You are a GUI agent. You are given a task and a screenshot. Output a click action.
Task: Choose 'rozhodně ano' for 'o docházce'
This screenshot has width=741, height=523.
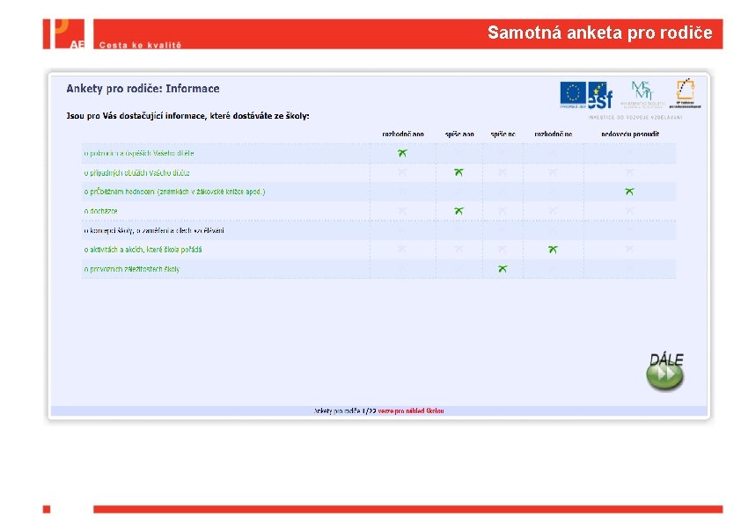point(402,211)
